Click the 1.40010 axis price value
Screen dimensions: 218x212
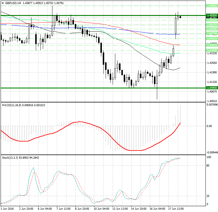pyautogui.click(x=212, y=101)
